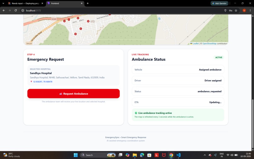Click the Request Ambulance button
The width and height of the screenshot is (254, 159).
73,94
